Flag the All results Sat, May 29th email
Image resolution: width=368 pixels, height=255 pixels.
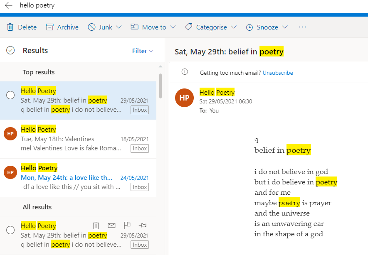pyautogui.click(x=127, y=225)
